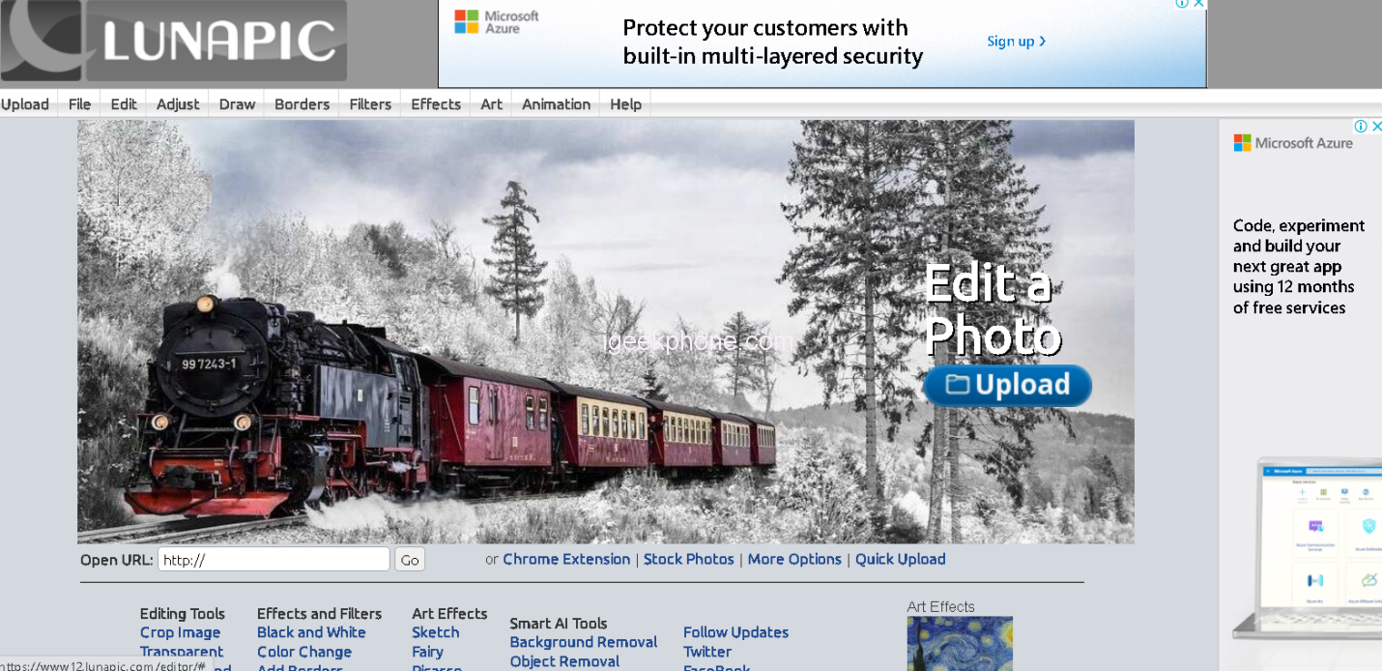Click the Microsoft Azure logo in sidebar ad
This screenshot has height=671, width=1382.
click(x=1294, y=143)
